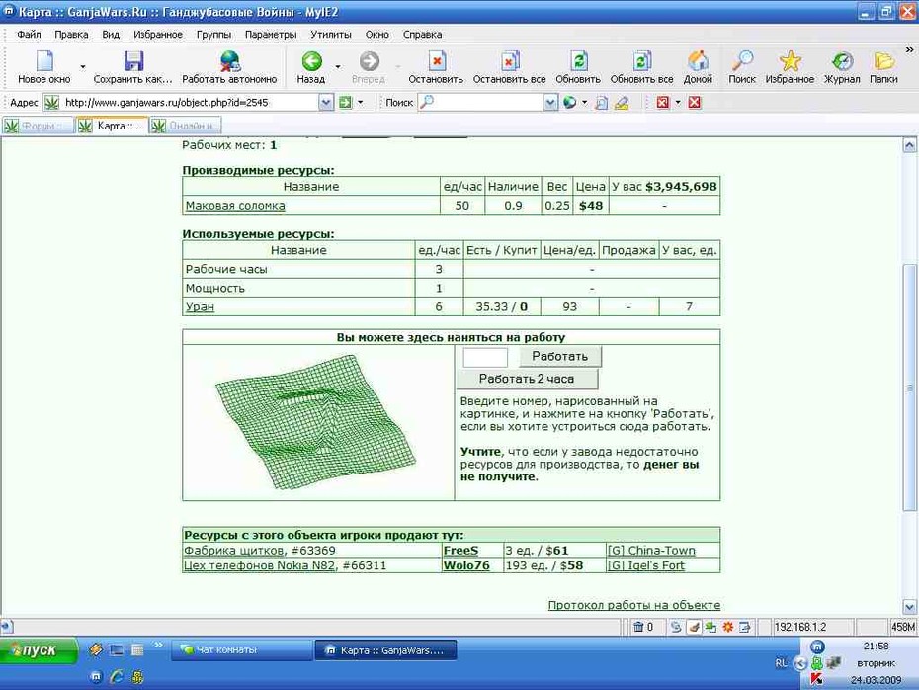This screenshot has height=690, width=919.
Task: Click the highlighter icon in search bar
Action: (622, 103)
